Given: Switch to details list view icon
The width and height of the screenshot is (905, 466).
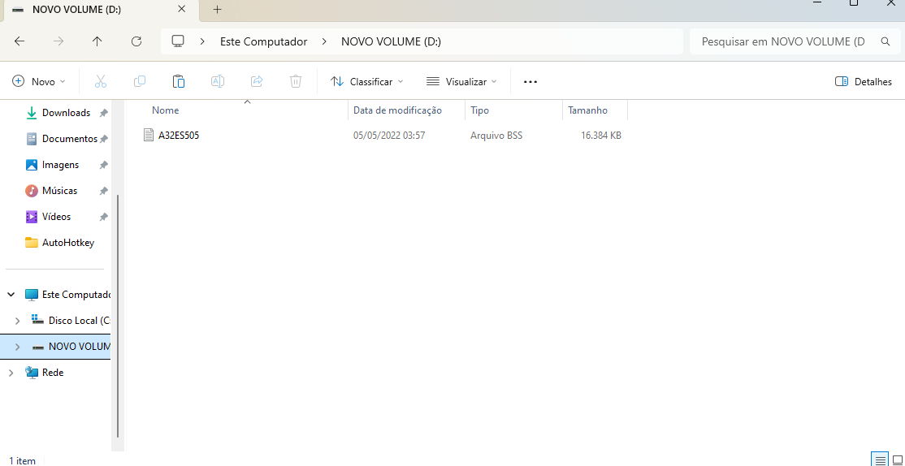Looking at the screenshot, I should [880, 460].
